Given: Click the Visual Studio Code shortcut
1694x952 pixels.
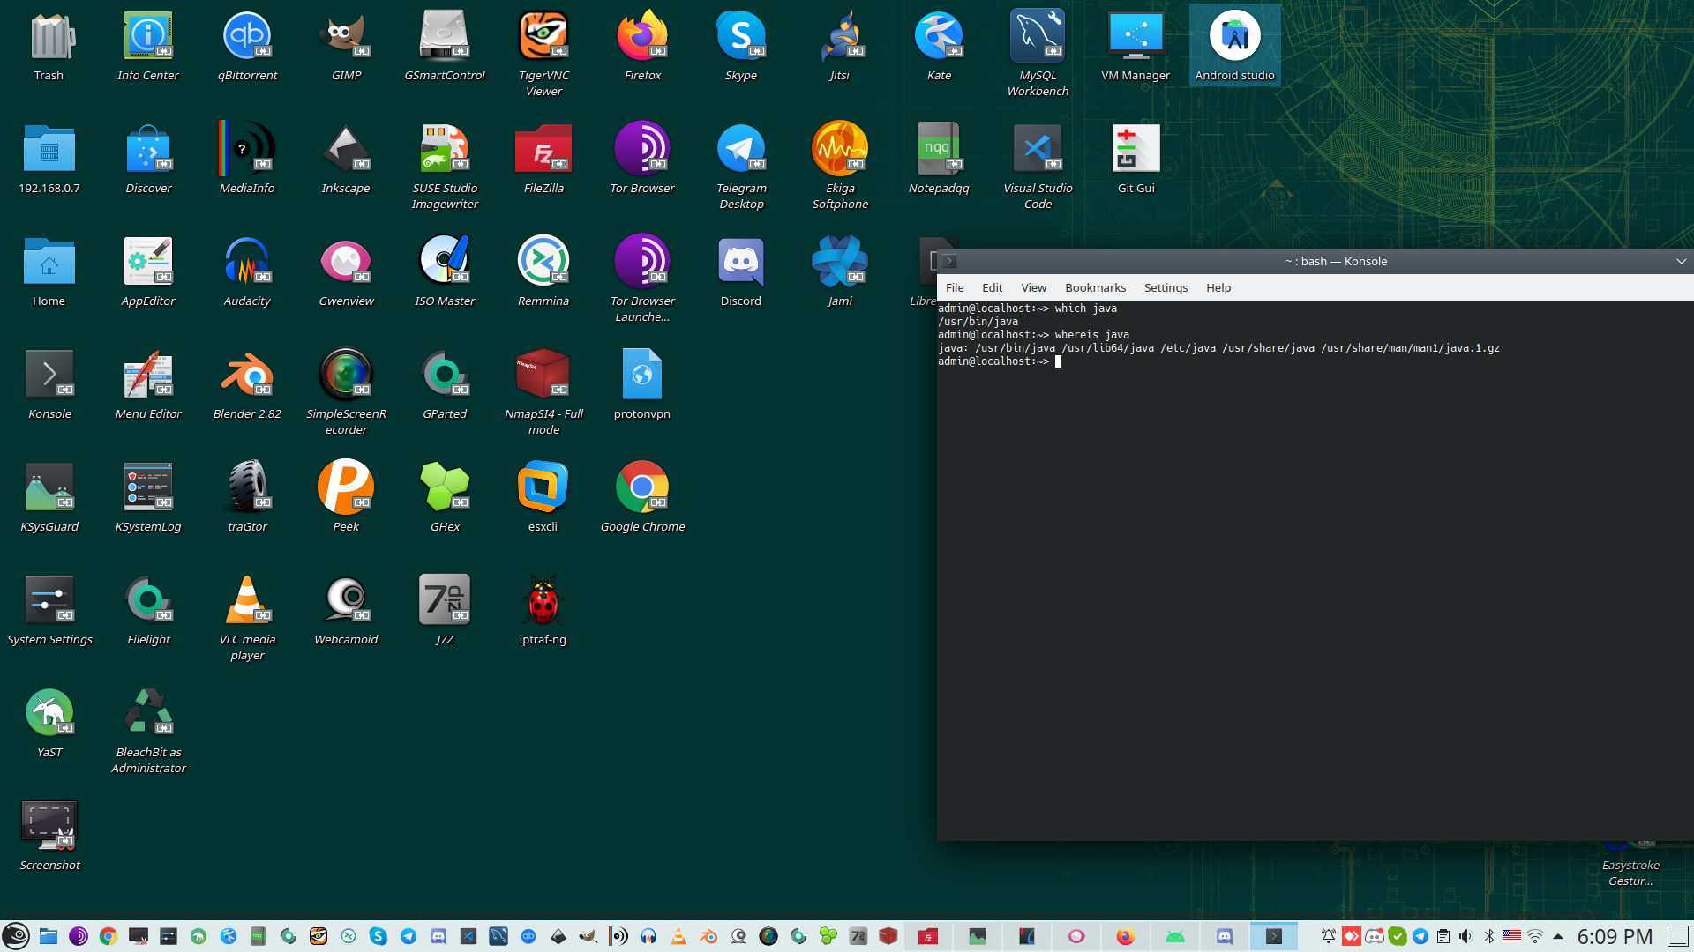Looking at the screenshot, I should coord(1038,149).
